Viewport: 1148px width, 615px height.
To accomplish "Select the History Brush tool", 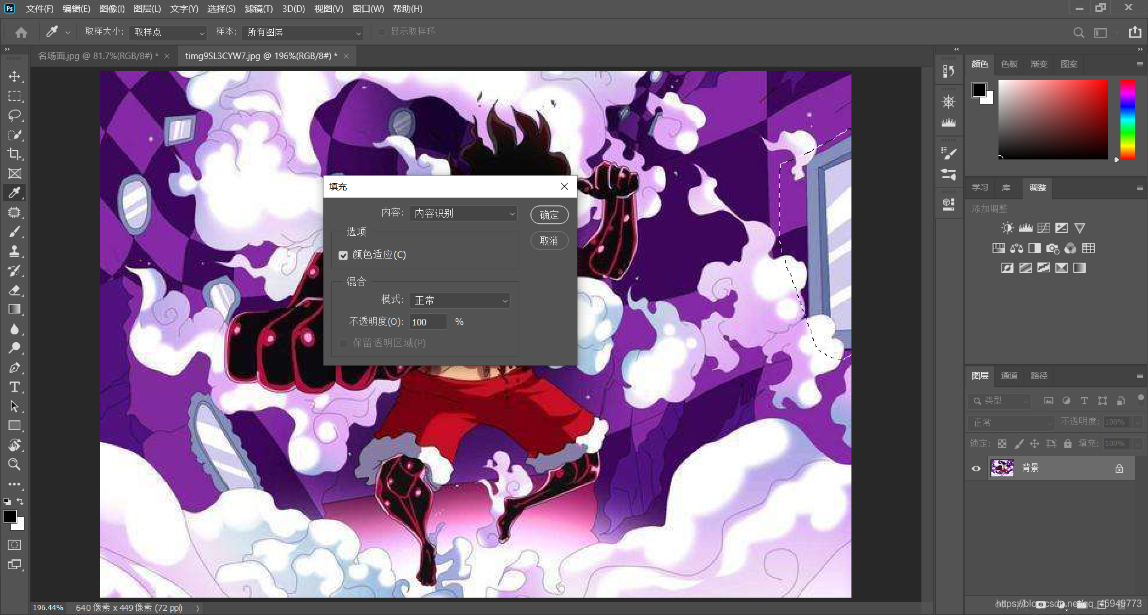I will [14, 270].
